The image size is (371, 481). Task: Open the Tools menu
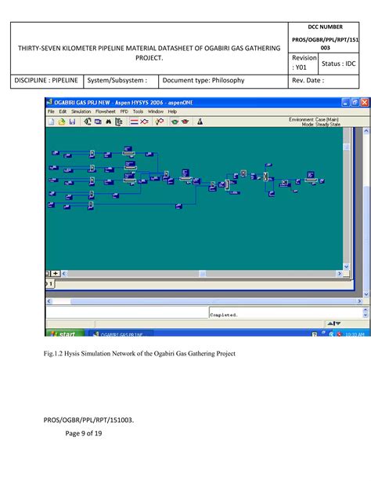[138, 111]
